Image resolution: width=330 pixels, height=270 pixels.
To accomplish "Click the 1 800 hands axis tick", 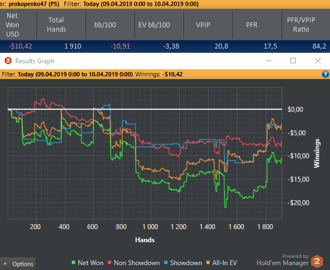I will 265,227.
